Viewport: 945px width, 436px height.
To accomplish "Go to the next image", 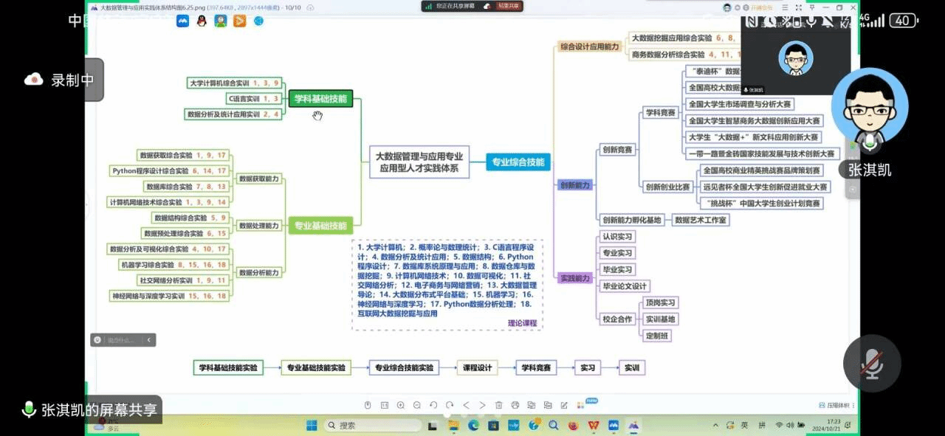I will tap(482, 405).
